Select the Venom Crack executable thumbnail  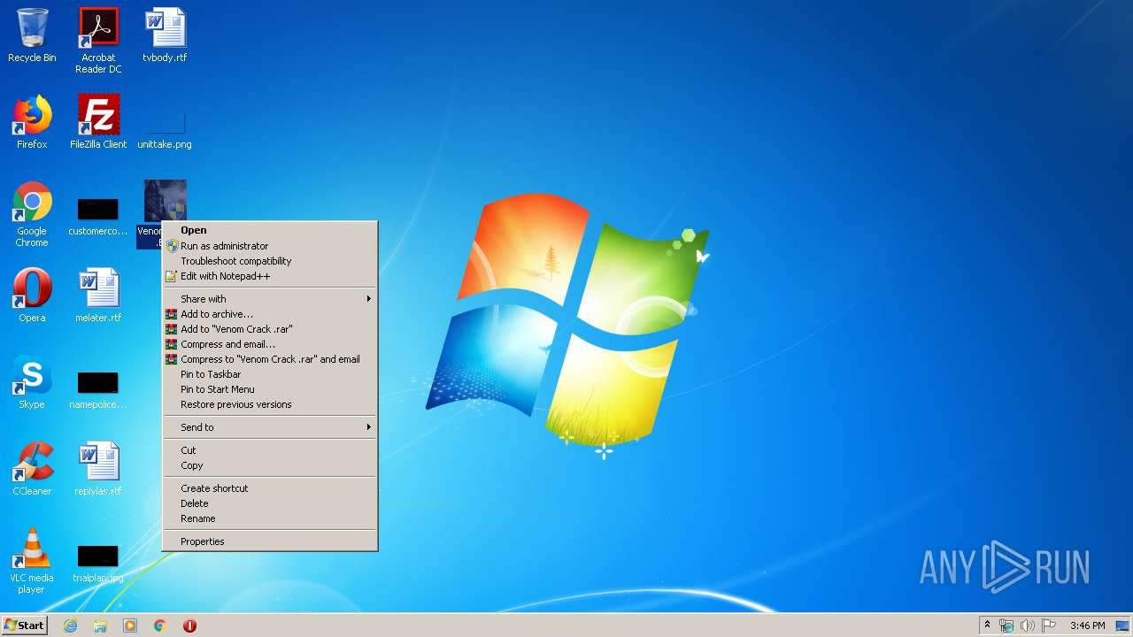(165, 201)
